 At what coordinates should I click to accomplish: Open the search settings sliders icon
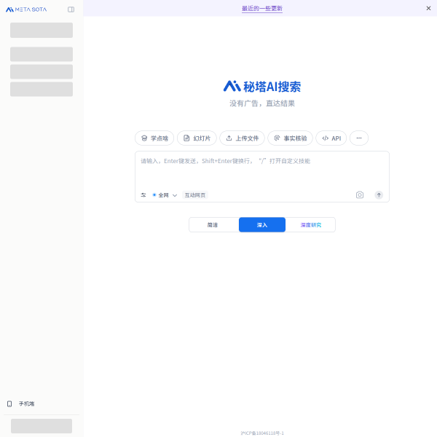click(143, 195)
